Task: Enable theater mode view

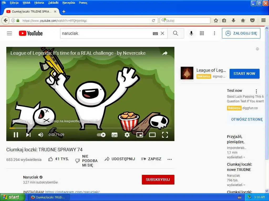Action: coord(152,135)
